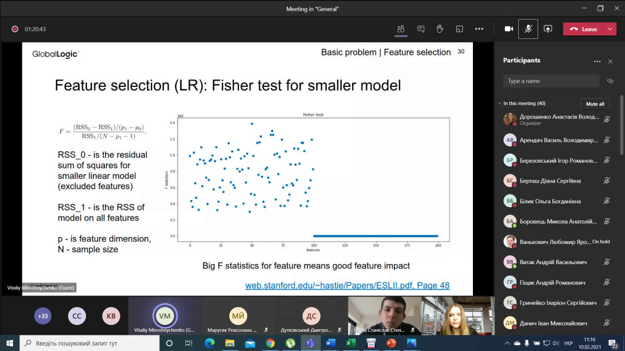Click the Share content icon
Viewport: 625px width, 351px height.
pyautogui.click(x=548, y=29)
